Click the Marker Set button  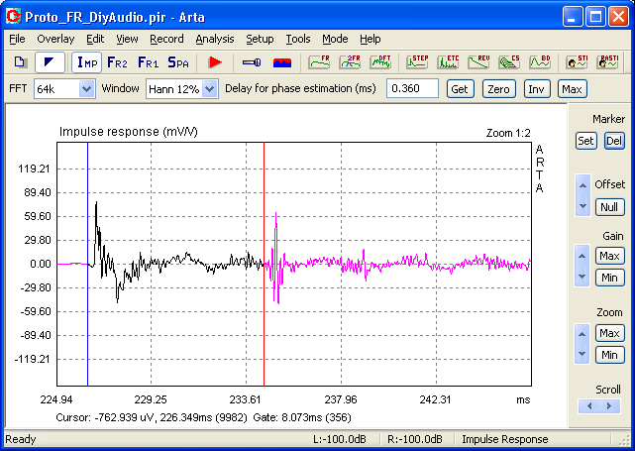(x=586, y=141)
